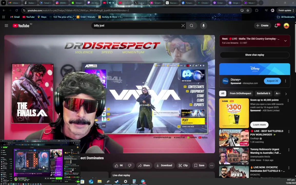Expand the Full Live Streams playlist panel
The image size is (296, 185).
[x=285, y=41]
